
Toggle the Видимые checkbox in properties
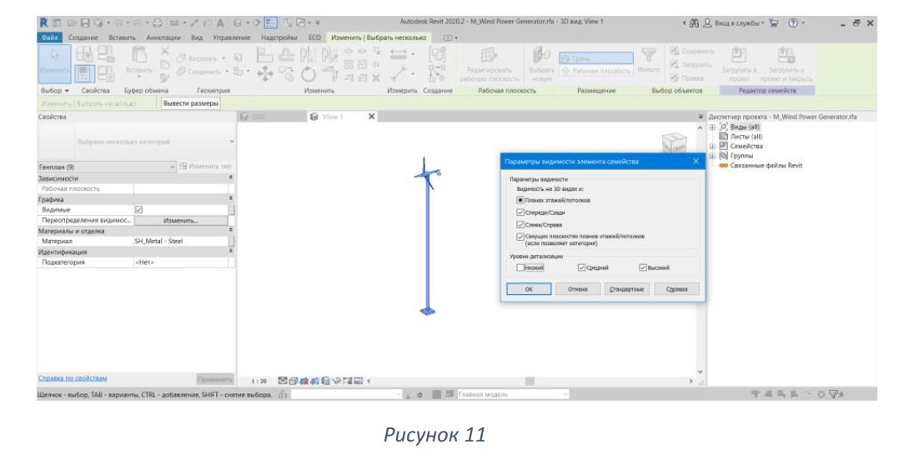(x=138, y=209)
